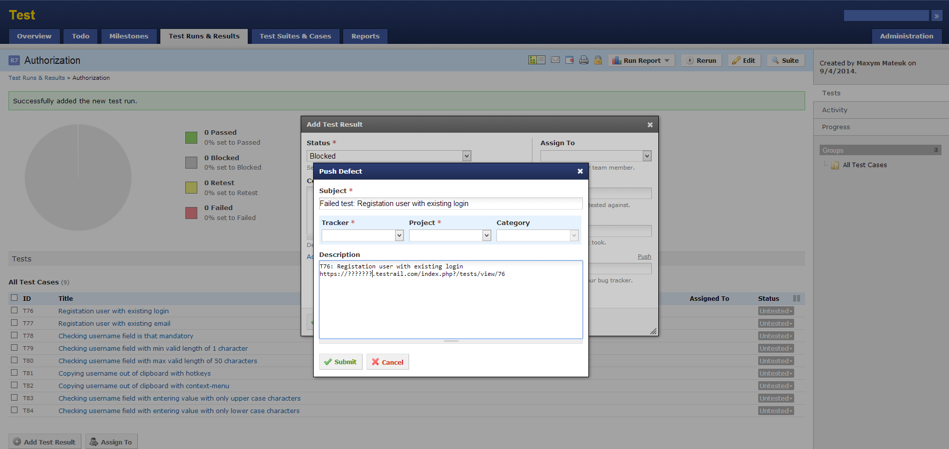Open the Test Suites & Cases tab
This screenshot has height=449, width=949.
pos(295,36)
